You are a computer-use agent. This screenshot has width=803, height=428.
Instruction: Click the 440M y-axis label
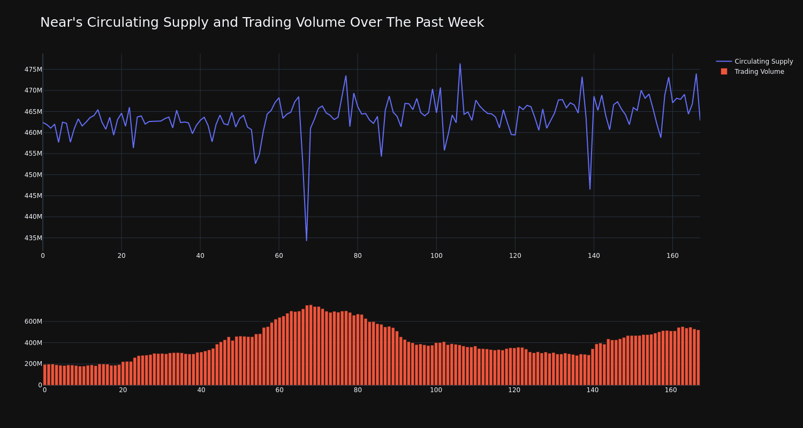pyautogui.click(x=33, y=217)
